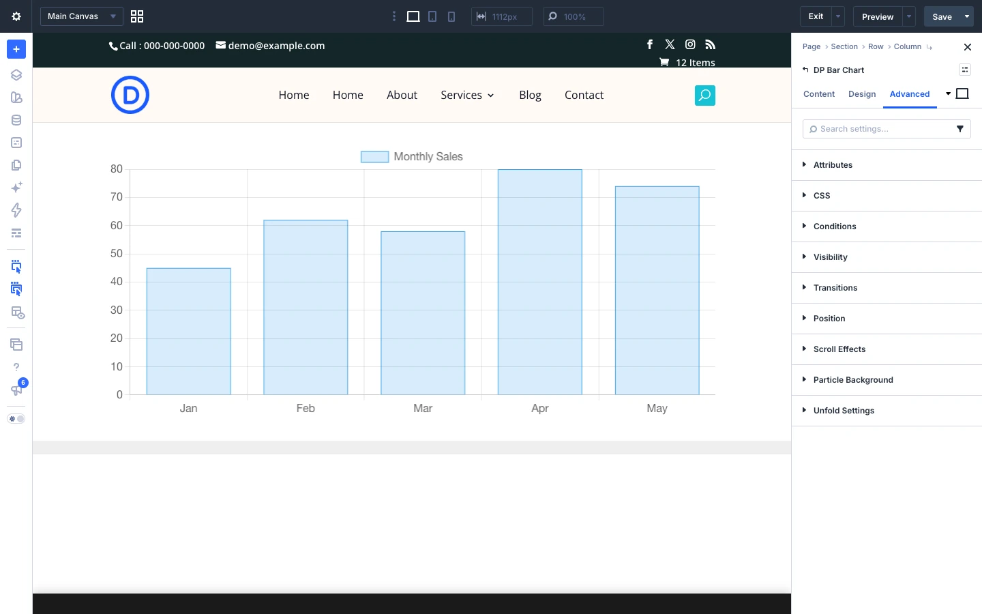Screen dimensions: 982x614
Task: Expand the Conditions settings group
Action: click(887, 226)
